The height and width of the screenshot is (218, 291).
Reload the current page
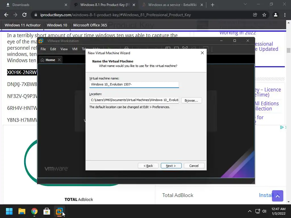(x=24, y=15)
